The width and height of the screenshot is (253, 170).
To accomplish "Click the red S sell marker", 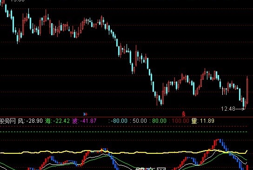I will tap(183, 114).
